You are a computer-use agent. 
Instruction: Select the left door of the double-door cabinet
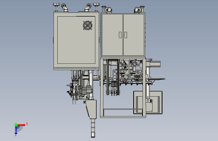tap(112, 35)
